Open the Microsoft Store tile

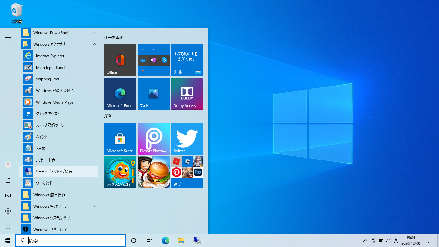[x=120, y=139]
